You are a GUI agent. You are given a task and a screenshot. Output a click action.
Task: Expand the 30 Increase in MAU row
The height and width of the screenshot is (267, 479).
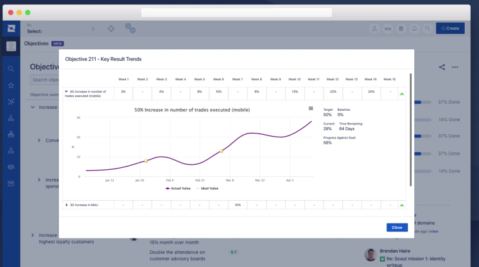(66, 205)
